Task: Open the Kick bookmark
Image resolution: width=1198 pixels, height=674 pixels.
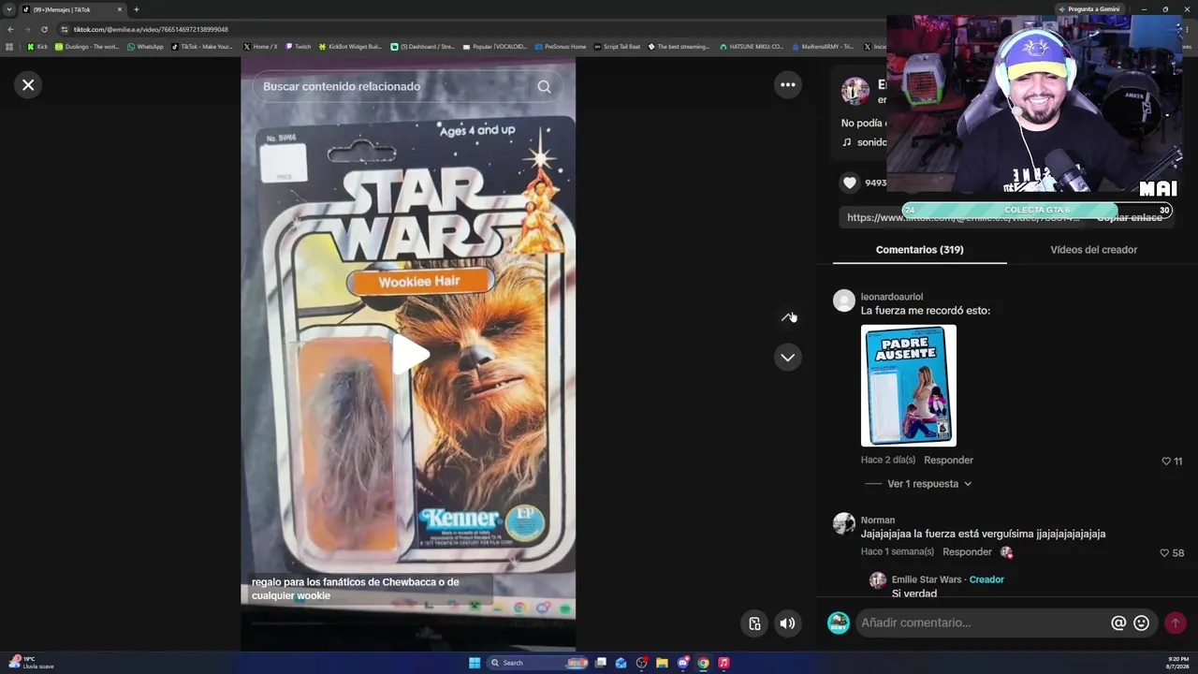Action: coord(37,47)
